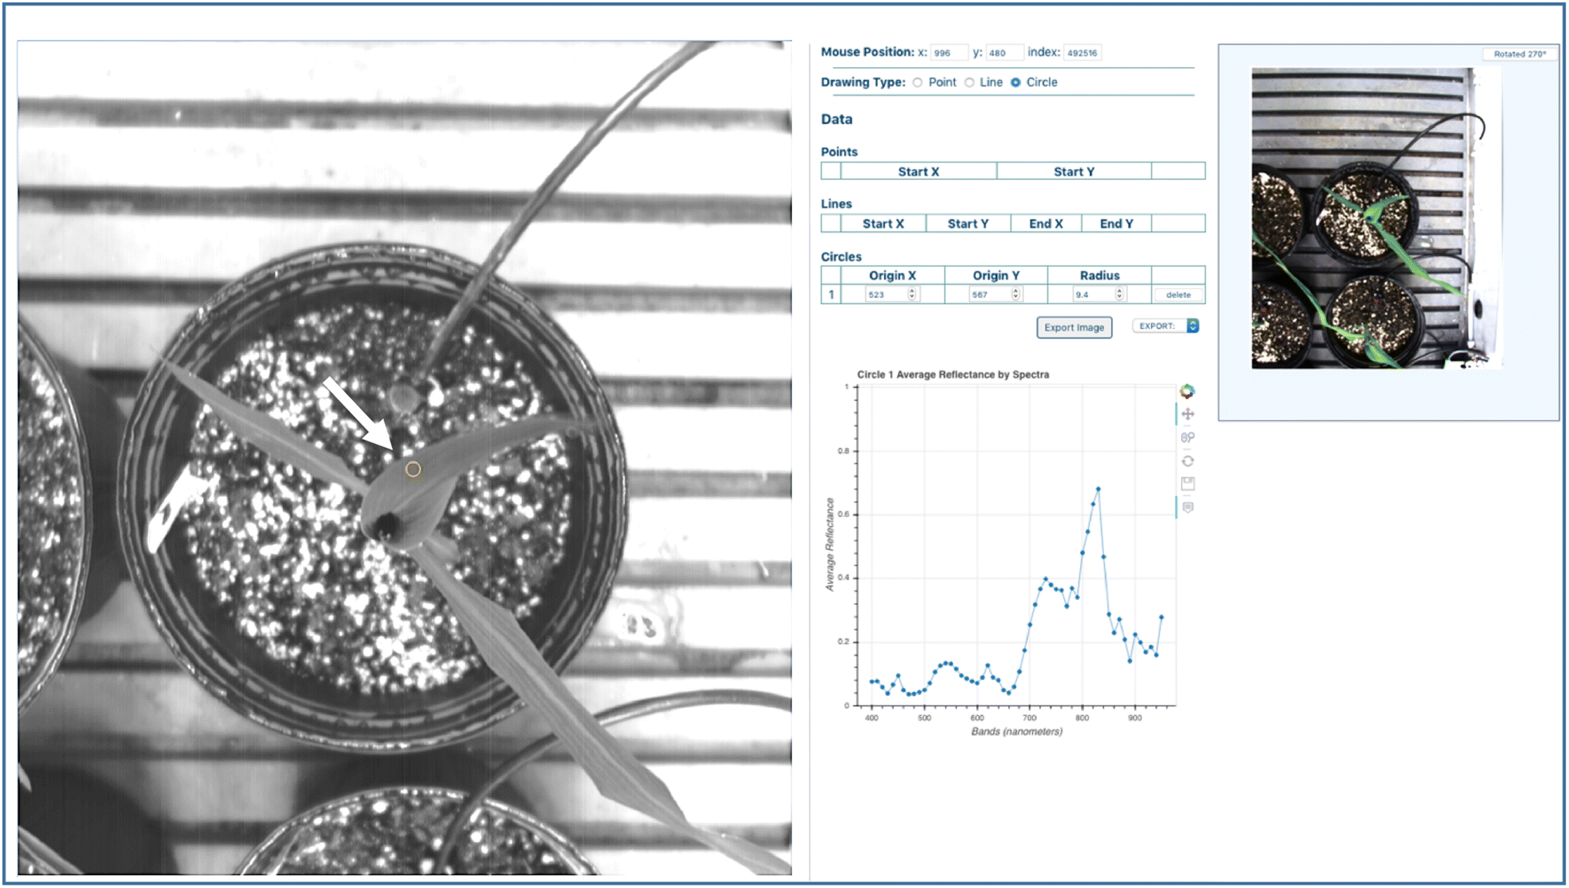
Task: Click the 'Start X' header in Points table
Action: tap(918, 171)
